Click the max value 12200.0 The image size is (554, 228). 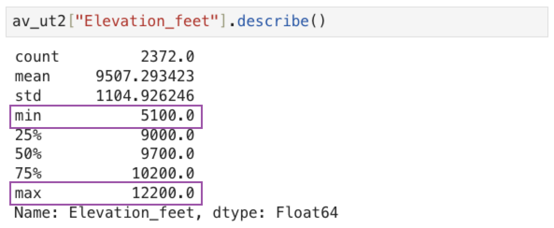(x=163, y=193)
